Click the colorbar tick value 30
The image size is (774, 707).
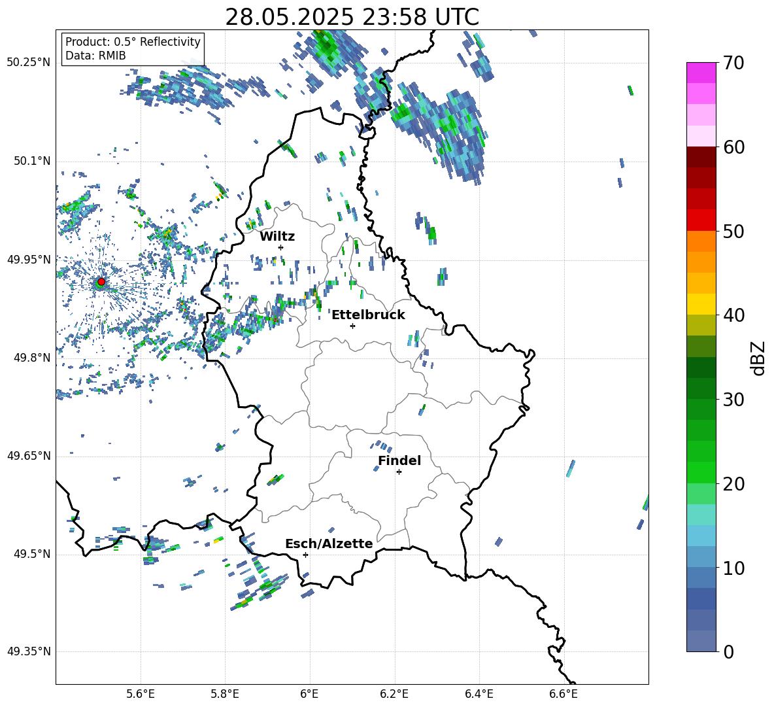click(733, 400)
